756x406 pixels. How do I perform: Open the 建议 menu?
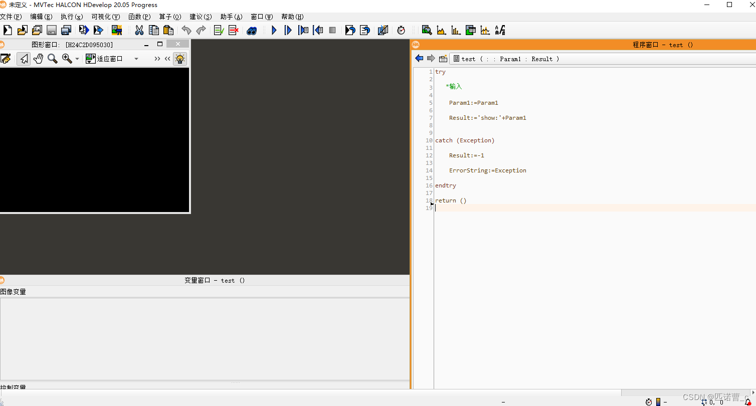click(201, 17)
